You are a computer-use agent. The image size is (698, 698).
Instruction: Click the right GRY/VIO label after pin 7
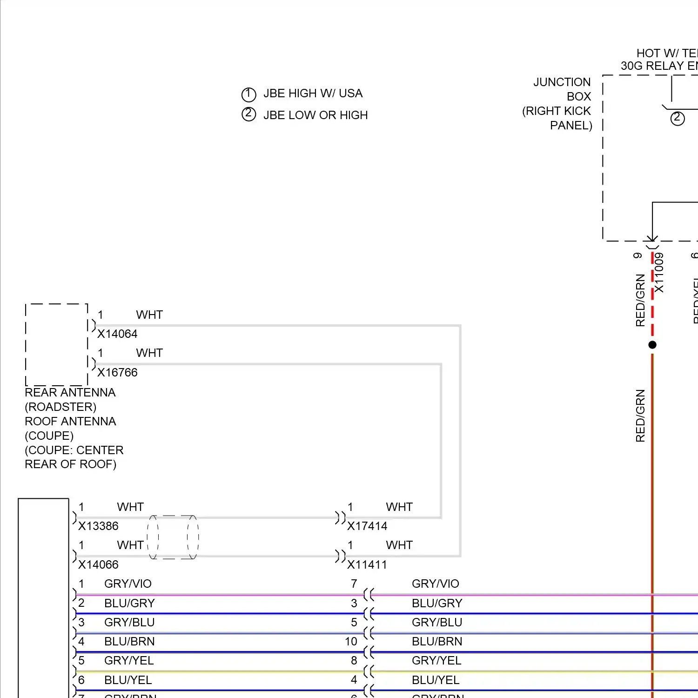(x=436, y=584)
